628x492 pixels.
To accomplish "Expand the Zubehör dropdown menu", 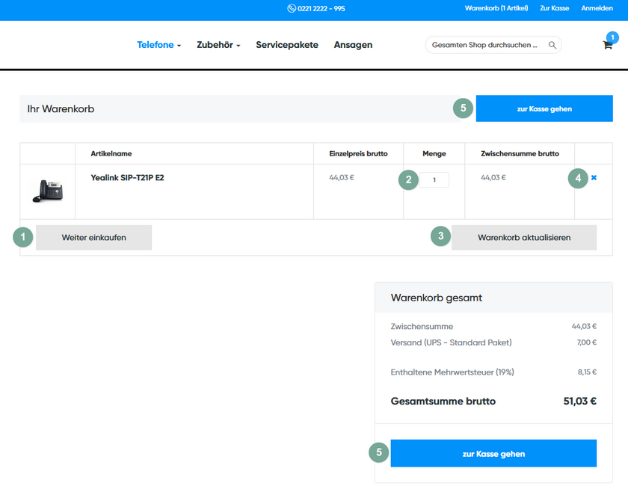I will [x=218, y=45].
